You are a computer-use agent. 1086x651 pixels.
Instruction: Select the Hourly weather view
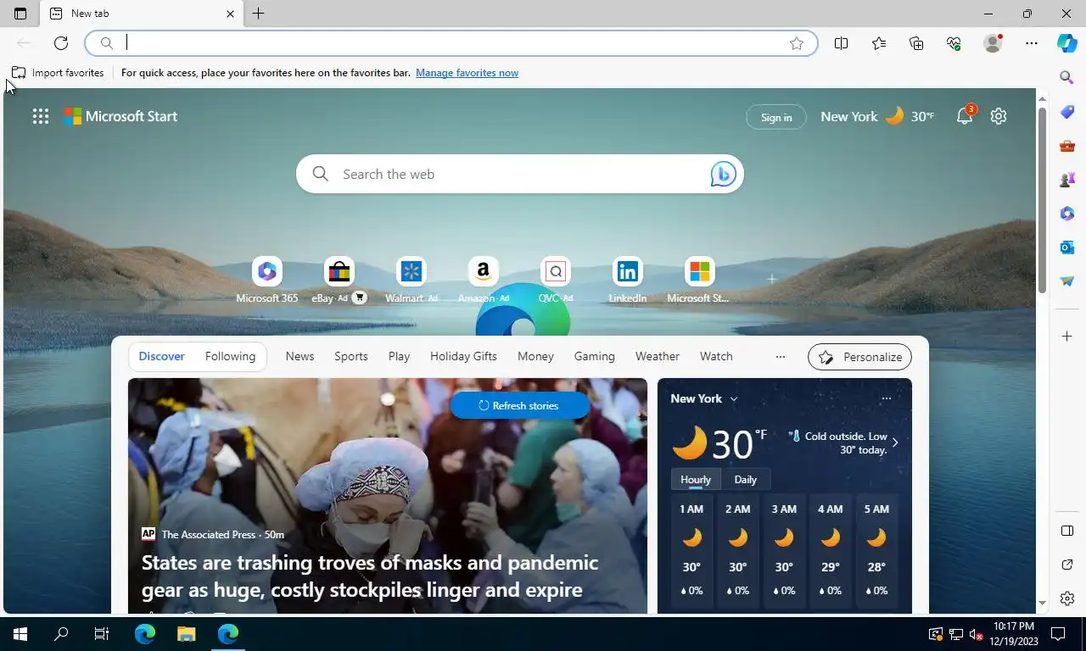click(x=696, y=479)
